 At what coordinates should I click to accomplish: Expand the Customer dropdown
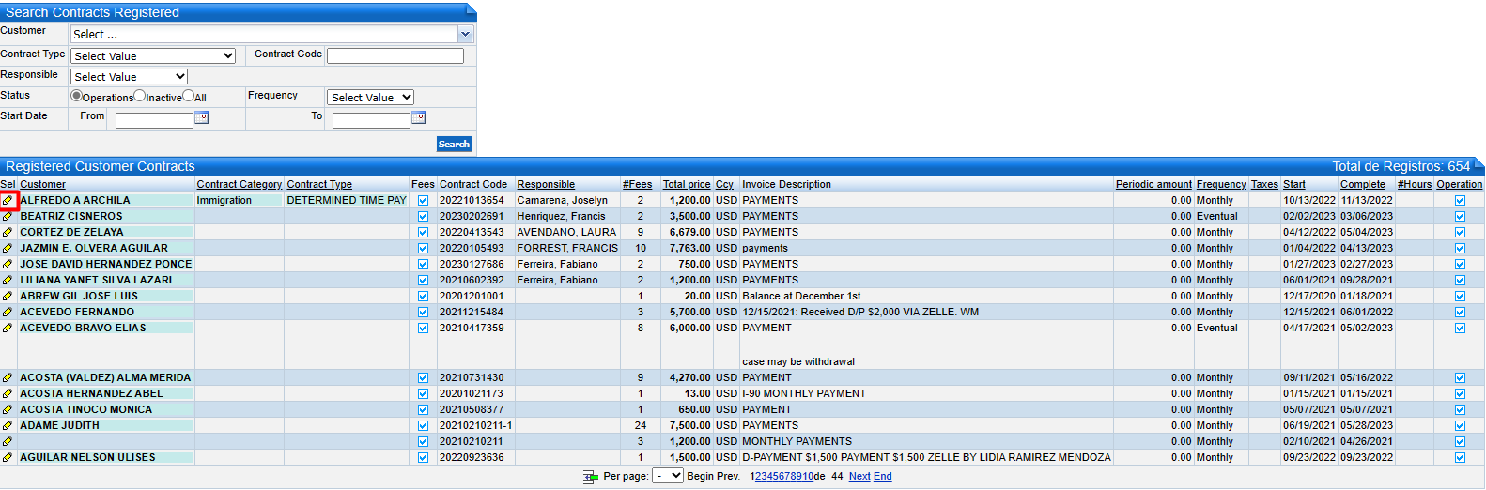point(465,34)
